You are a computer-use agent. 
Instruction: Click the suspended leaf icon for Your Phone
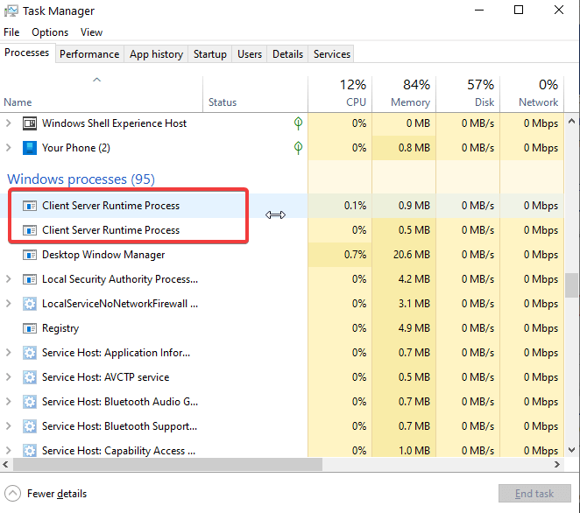click(x=298, y=148)
